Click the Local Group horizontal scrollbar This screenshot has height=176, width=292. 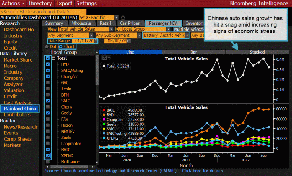tap(69, 167)
